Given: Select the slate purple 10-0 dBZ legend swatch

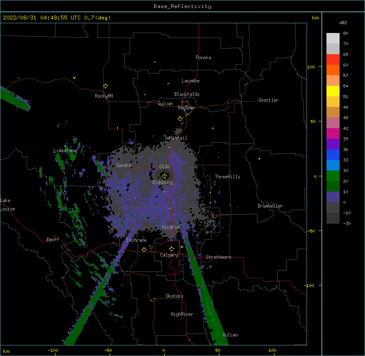Looking at the screenshot, I should [x=333, y=197].
